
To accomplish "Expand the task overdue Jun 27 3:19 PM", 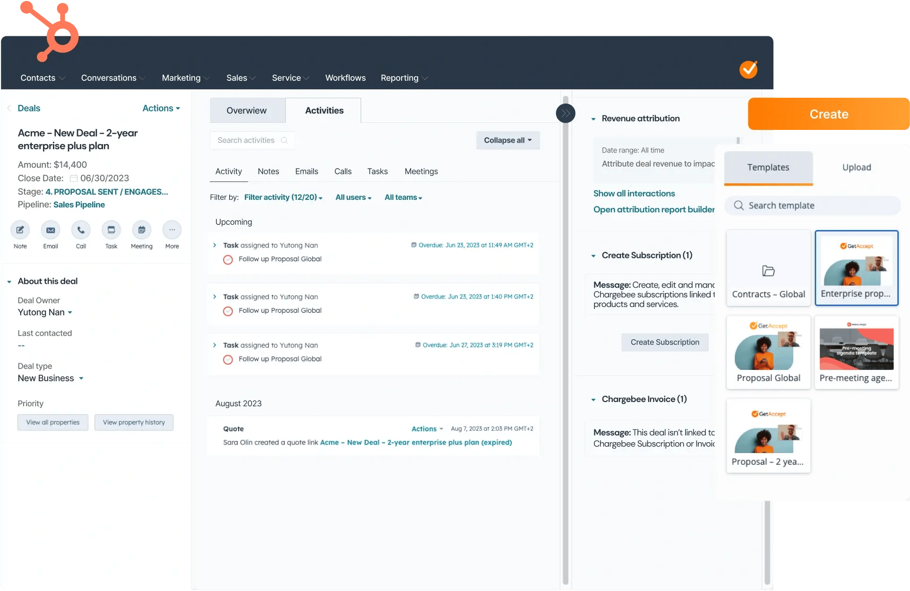I will point(215,345).
